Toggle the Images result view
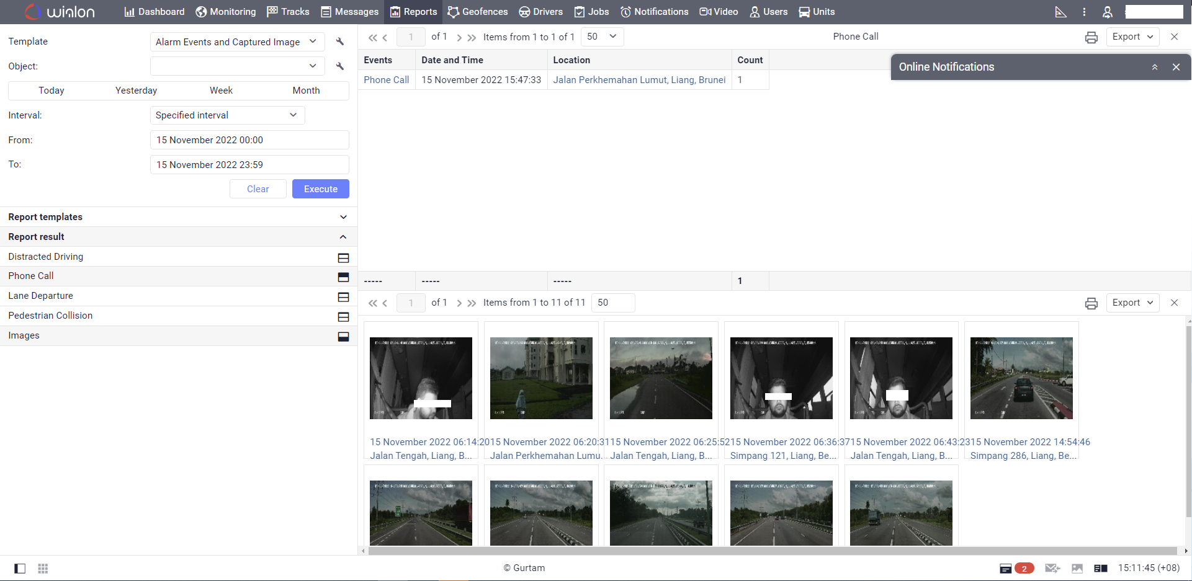Viewport: 1192px width, 581px height. (343, 336)
